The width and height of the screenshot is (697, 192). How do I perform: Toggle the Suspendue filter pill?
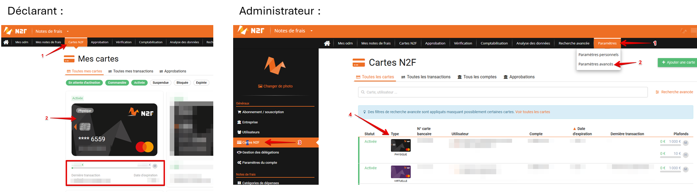[x=161, y=82]
